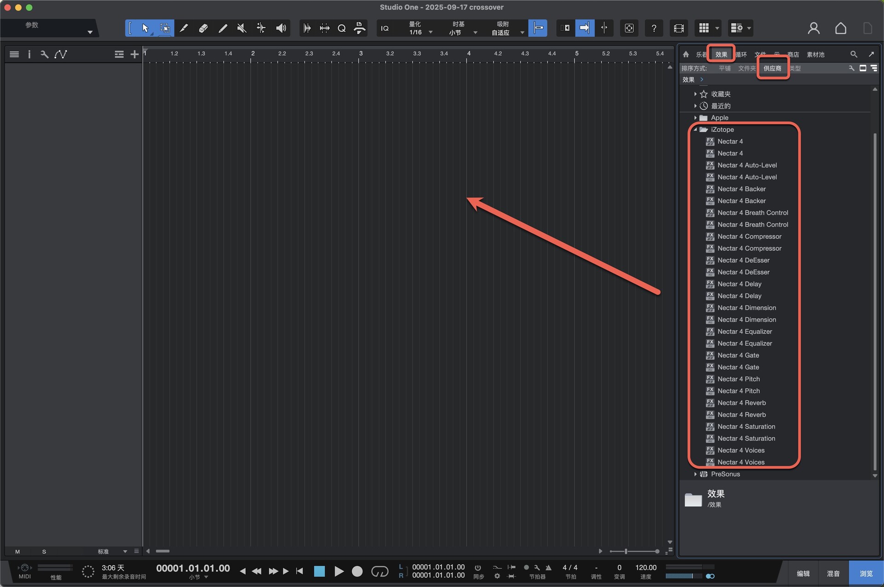Toggle the 浏览 browse view button
The width and height of the screenshot is (884, 587).
(866, 574)
